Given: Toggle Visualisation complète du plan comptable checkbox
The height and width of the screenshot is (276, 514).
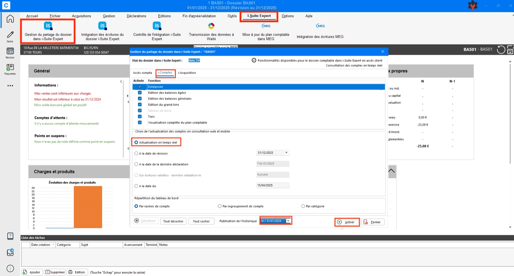Looking at the screenshot, I should [x=140, y=122].
